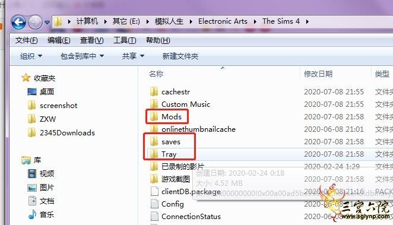Open the 工具(T) menu
The width and height of the screenshot is (393, 225).
[x=125, y=40]
